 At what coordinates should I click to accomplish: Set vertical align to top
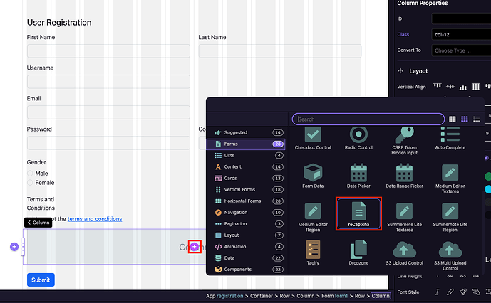pyautogui.click(x=437, y=86)
